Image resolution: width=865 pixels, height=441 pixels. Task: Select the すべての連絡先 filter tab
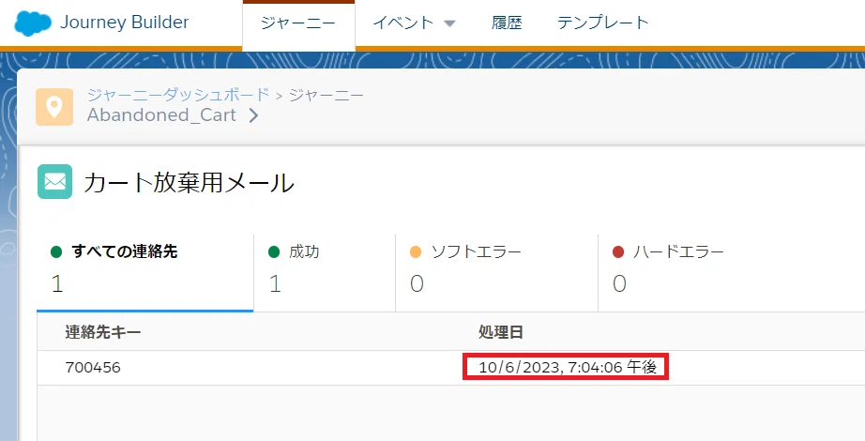point(145,273)
